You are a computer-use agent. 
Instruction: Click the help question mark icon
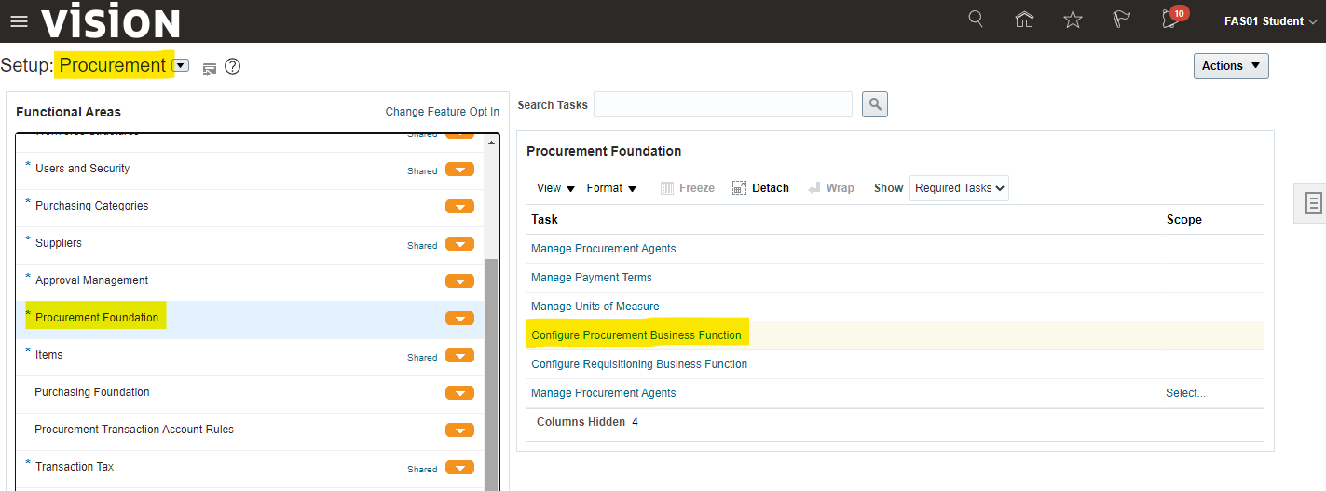[x=233, y=66]
